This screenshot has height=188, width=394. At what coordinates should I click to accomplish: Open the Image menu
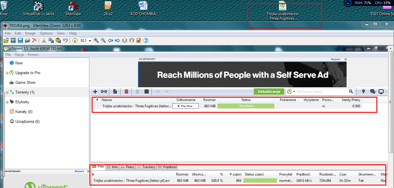click(x=30, y=33)
